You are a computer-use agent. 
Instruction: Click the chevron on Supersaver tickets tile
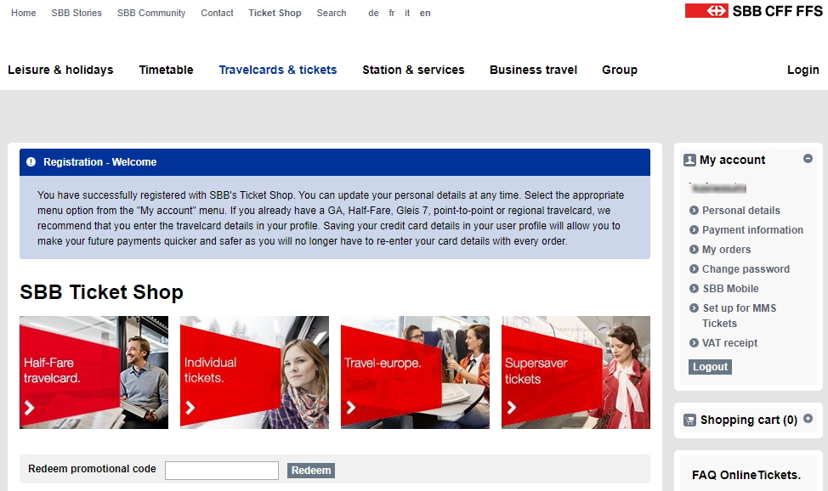coord(511,408)
